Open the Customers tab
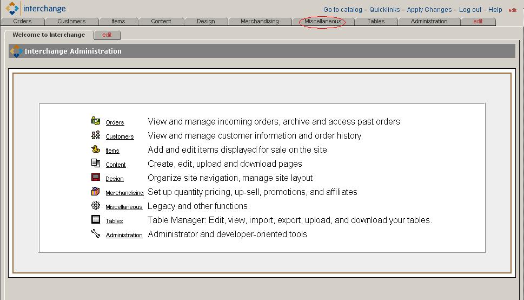 click(x=71, y=22)
